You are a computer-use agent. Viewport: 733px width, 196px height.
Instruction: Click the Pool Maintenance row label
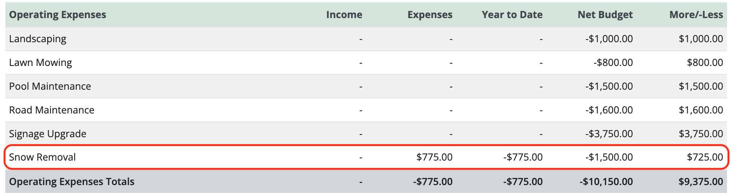coord(50,86)
